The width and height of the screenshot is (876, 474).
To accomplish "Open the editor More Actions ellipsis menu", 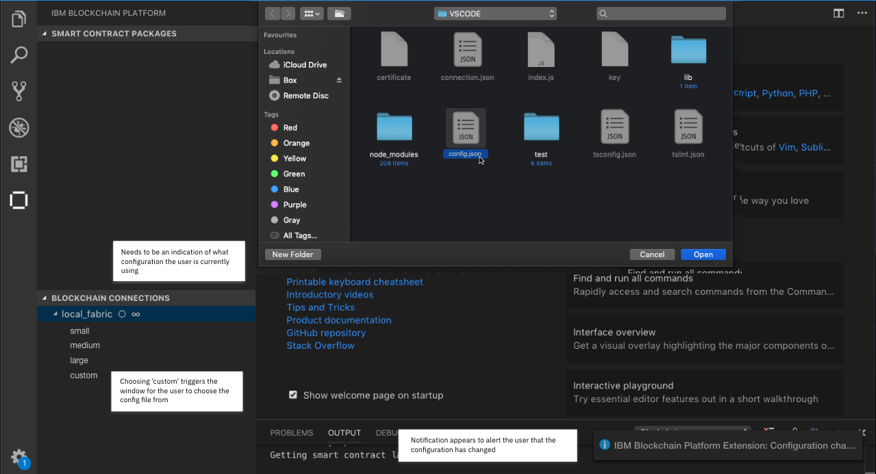I will (x=862, y=13).
